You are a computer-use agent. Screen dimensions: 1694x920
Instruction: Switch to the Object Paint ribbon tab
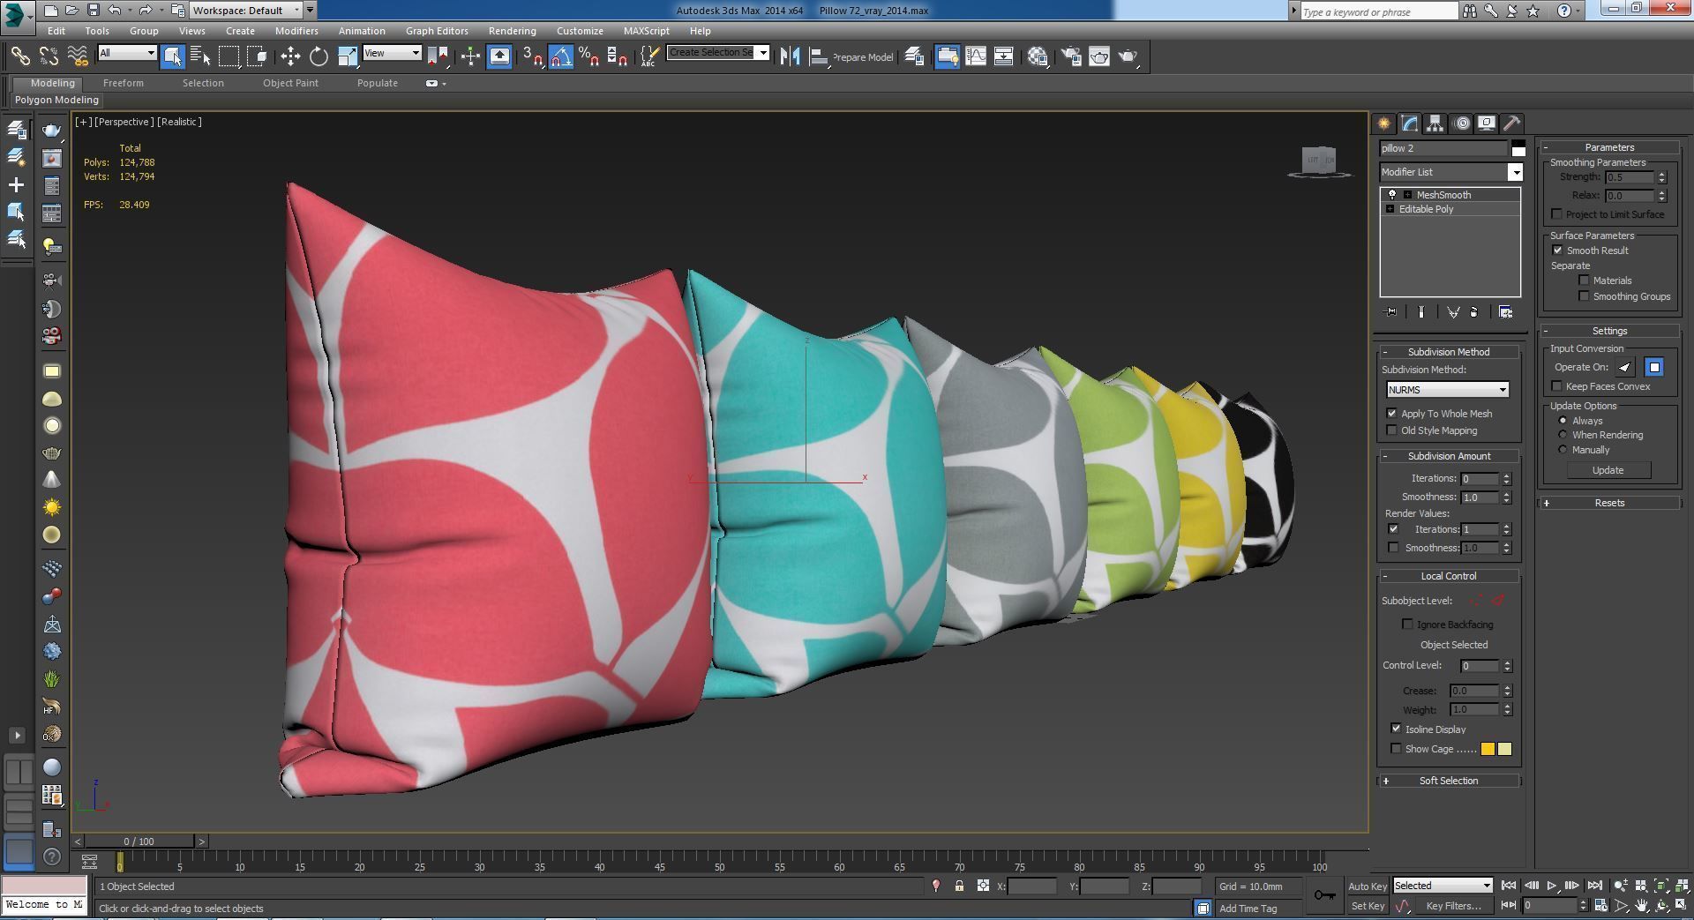point(290,83)
